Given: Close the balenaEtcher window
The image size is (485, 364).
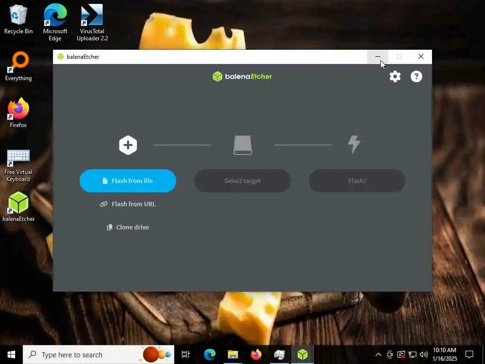Looking at the screenshot, I should [421, 57].
